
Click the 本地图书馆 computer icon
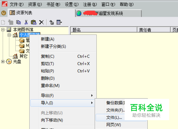pyautogui.click(x=9, y=29)
